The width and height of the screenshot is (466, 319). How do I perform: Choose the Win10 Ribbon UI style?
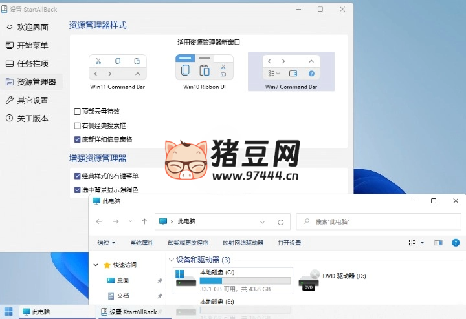click(x=205, y=72)
